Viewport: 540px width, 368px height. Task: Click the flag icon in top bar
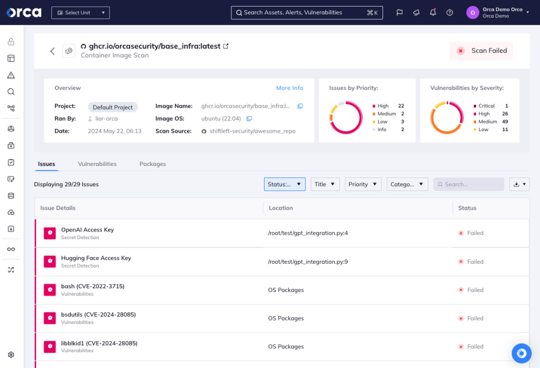click(399, 13)
